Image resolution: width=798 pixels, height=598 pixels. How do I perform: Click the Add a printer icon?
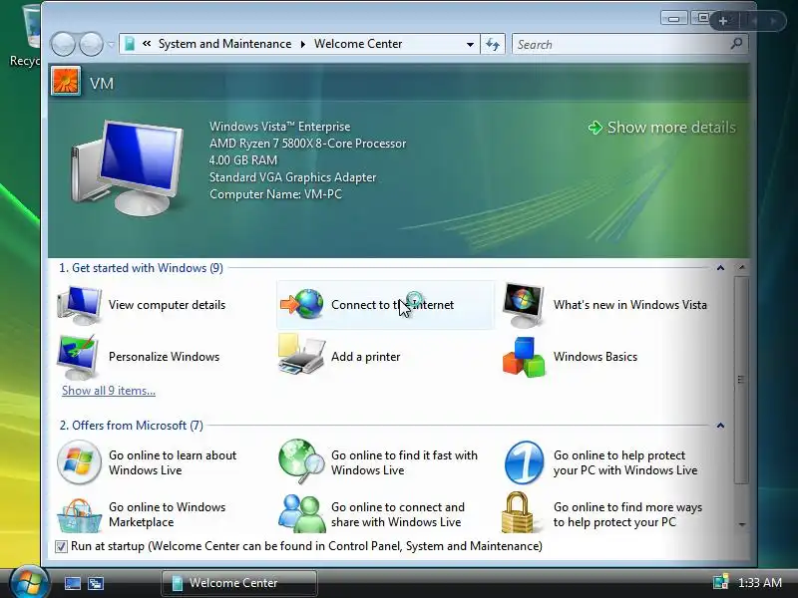coord(301,355)
